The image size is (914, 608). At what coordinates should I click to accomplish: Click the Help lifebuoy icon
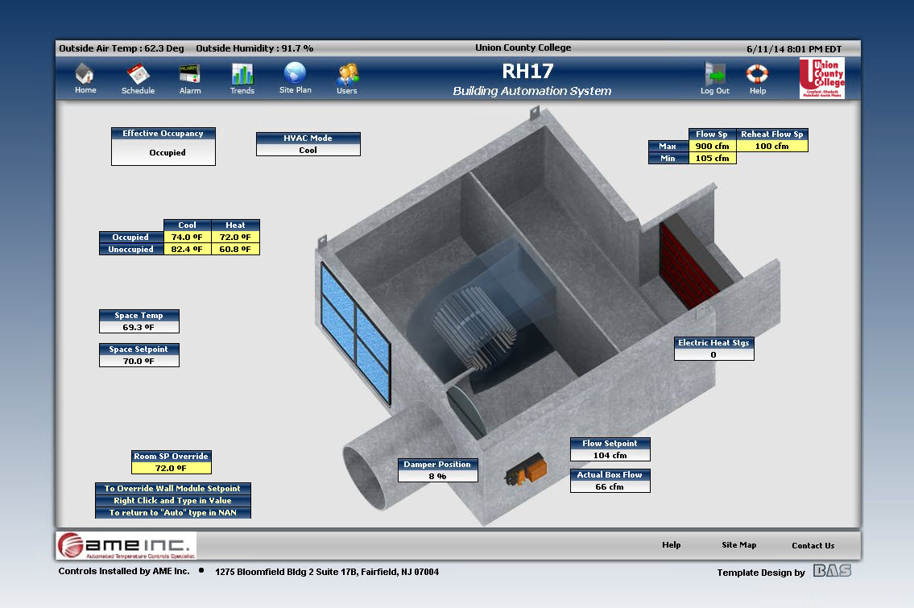click(x=757, y=75)
